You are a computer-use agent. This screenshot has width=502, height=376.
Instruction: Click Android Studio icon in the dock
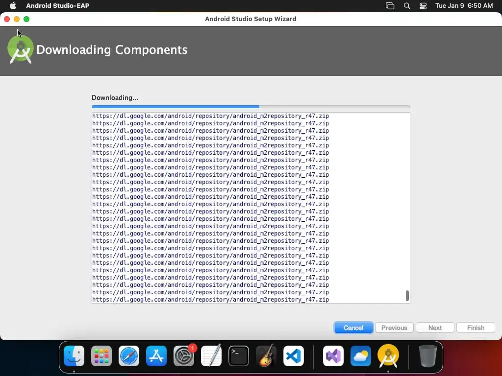click(388, 356)
